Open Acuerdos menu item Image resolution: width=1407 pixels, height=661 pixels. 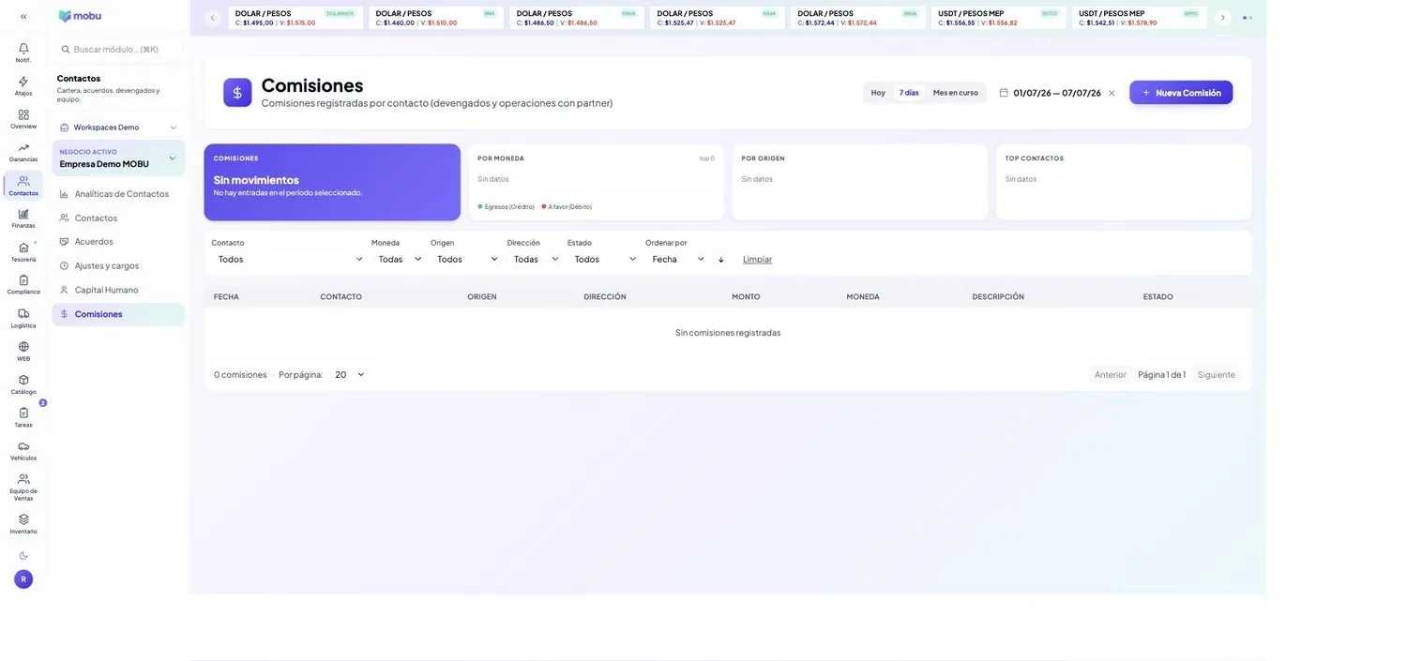click(118, 242)
